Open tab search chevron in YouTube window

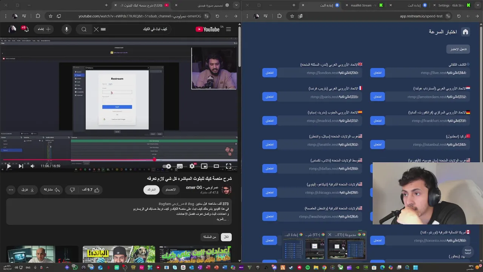coord(236,5)
